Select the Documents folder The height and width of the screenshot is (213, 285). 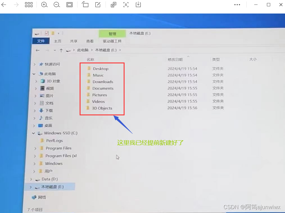click(103, 88)
